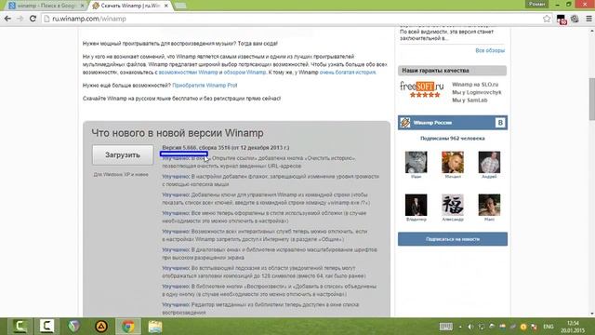Viewport: 595px width, 335px height.
Task: Click the VK logo icon in group widget
Action: pos(500,123)
